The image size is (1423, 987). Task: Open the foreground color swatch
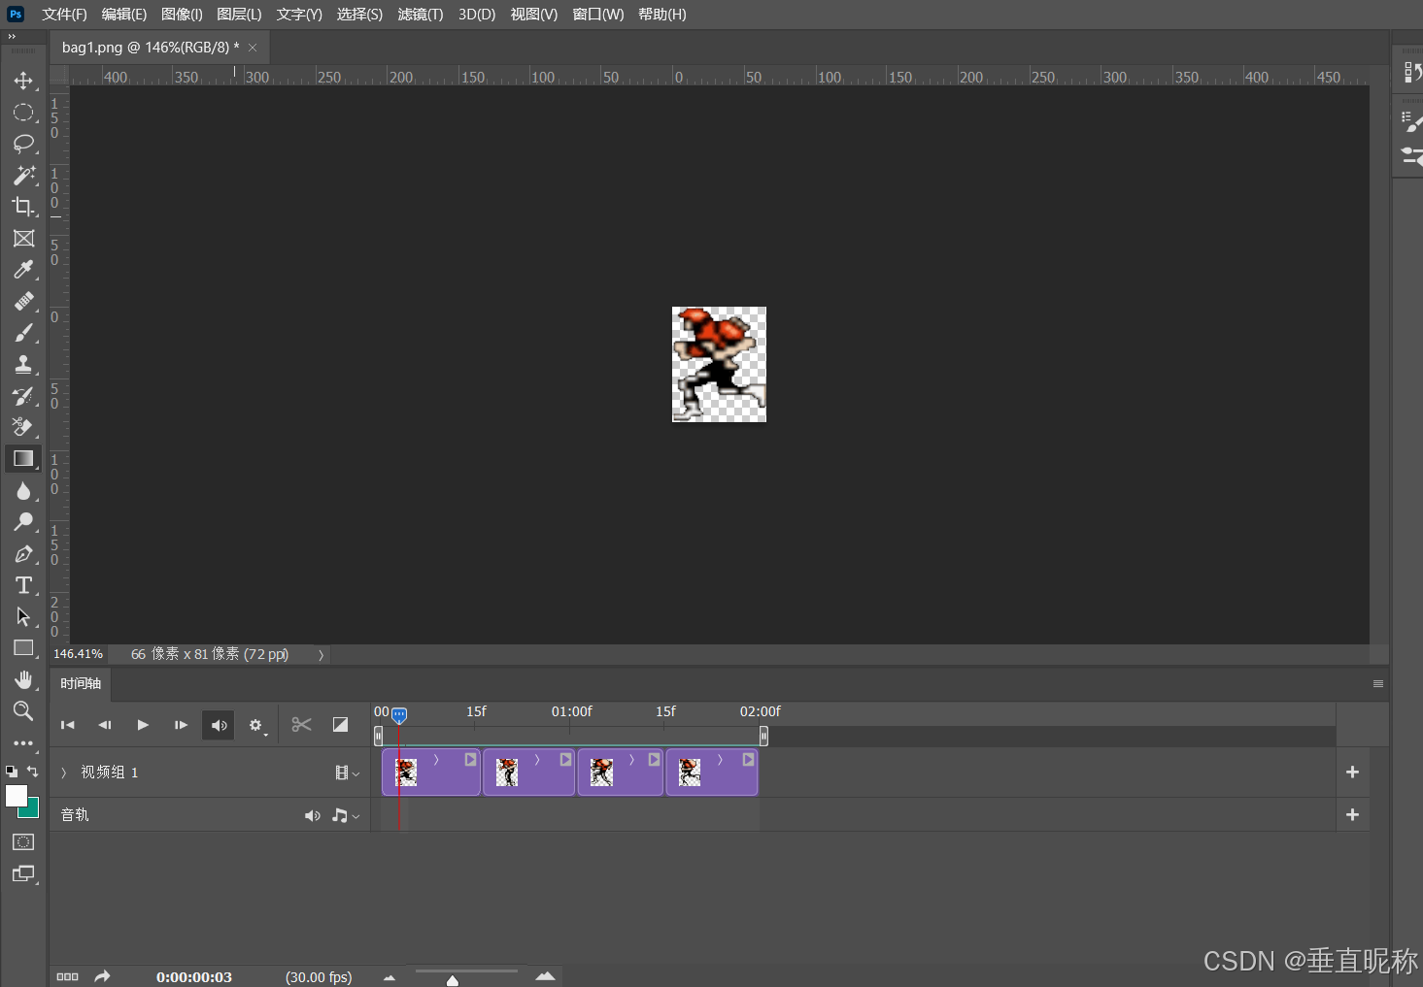pyautogui.click(x=17, y=796)
